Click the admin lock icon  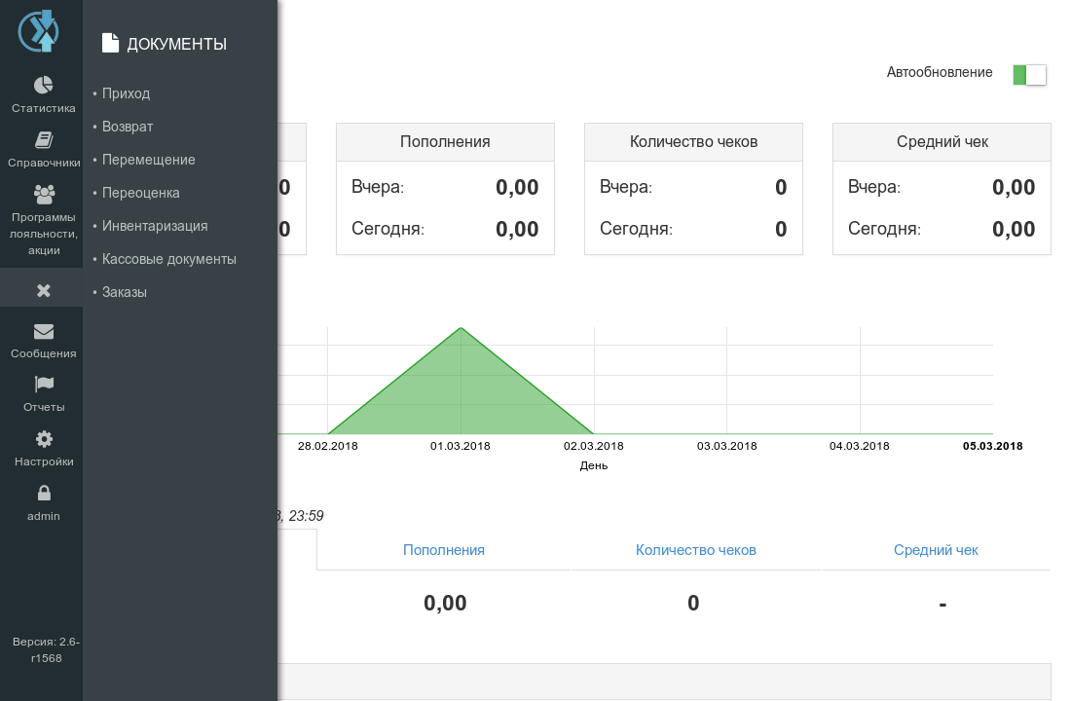point(44,493)
